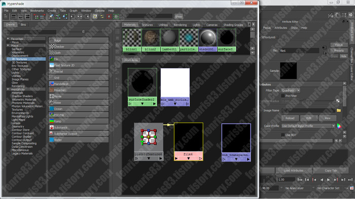
Task: Show top and bottom tabs icon
Action: tap(27, 17)
